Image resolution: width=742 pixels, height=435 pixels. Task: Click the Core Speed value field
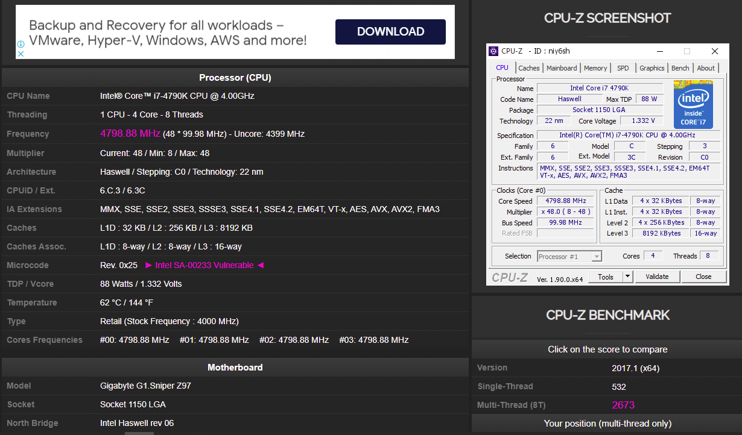(565, 201)
